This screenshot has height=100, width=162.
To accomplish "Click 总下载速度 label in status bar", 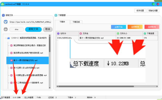I will 6,98.
